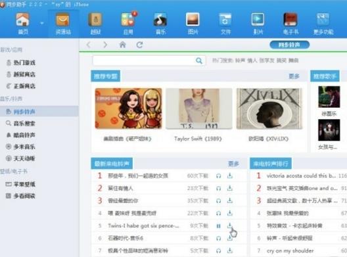Open ringtone title Twins-I habe got six pence
This screenshot has width=347, height=257.
tap(143, 225)
